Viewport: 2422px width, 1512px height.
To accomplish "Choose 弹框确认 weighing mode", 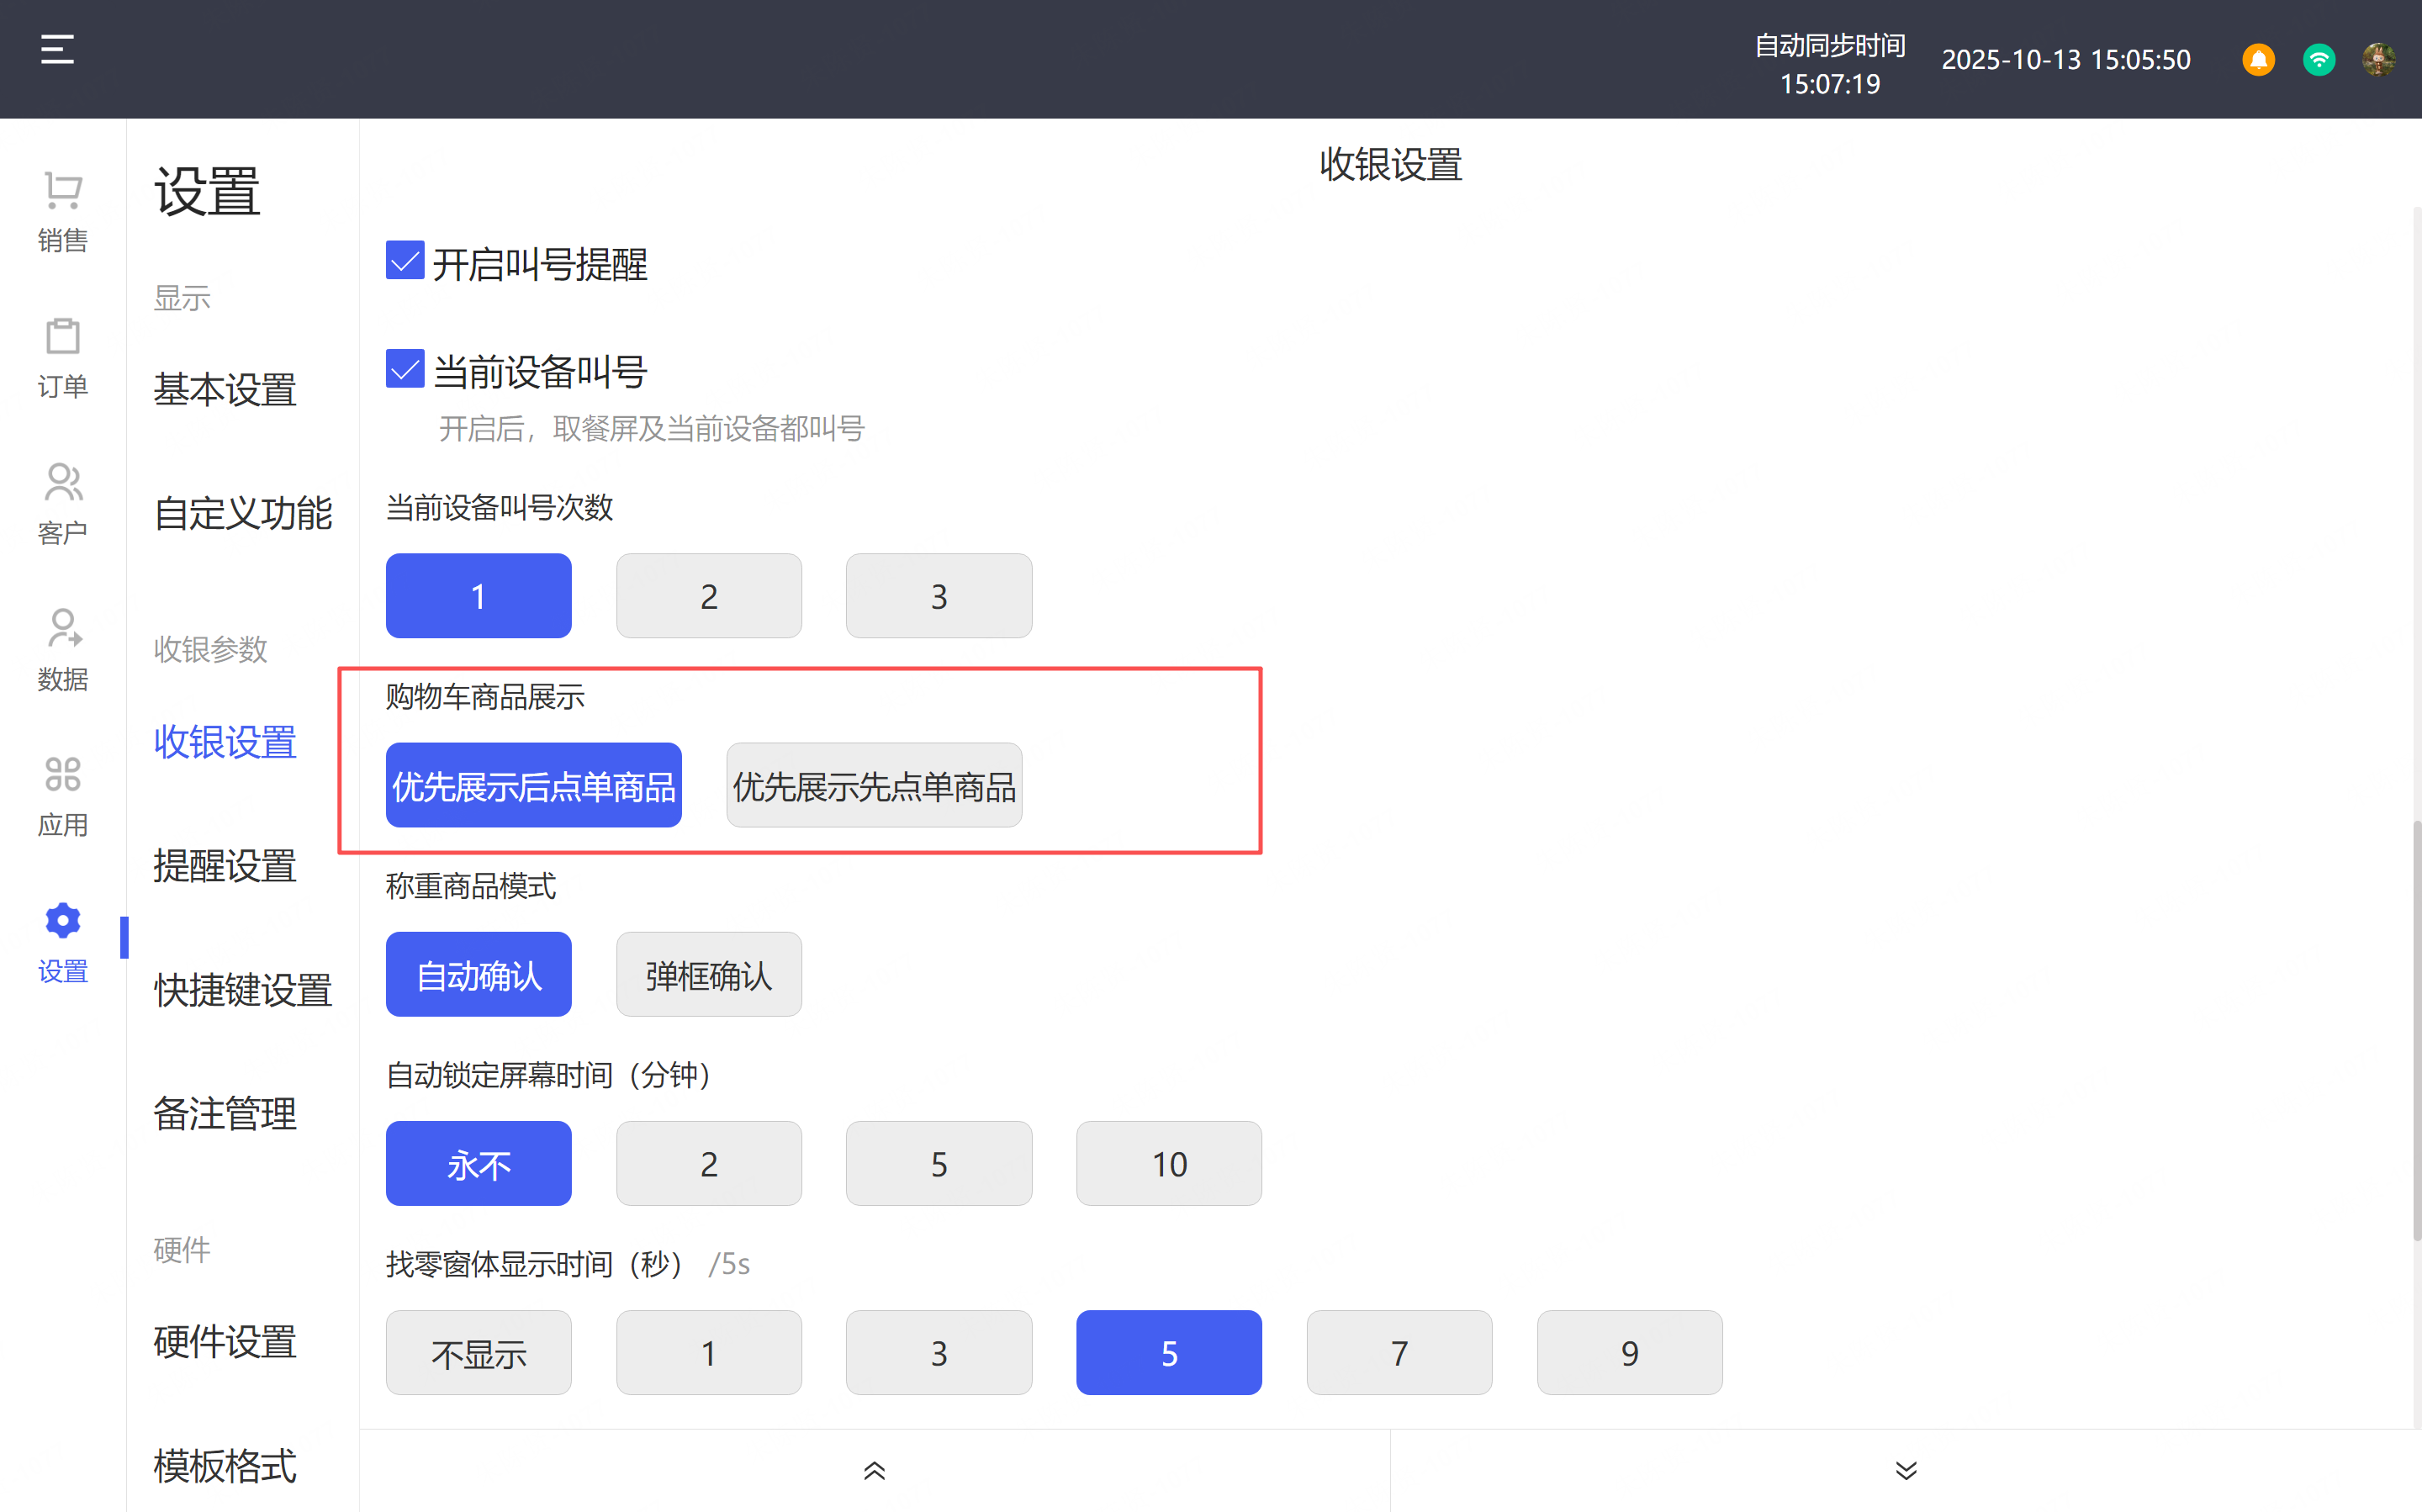I will [708, 975].
